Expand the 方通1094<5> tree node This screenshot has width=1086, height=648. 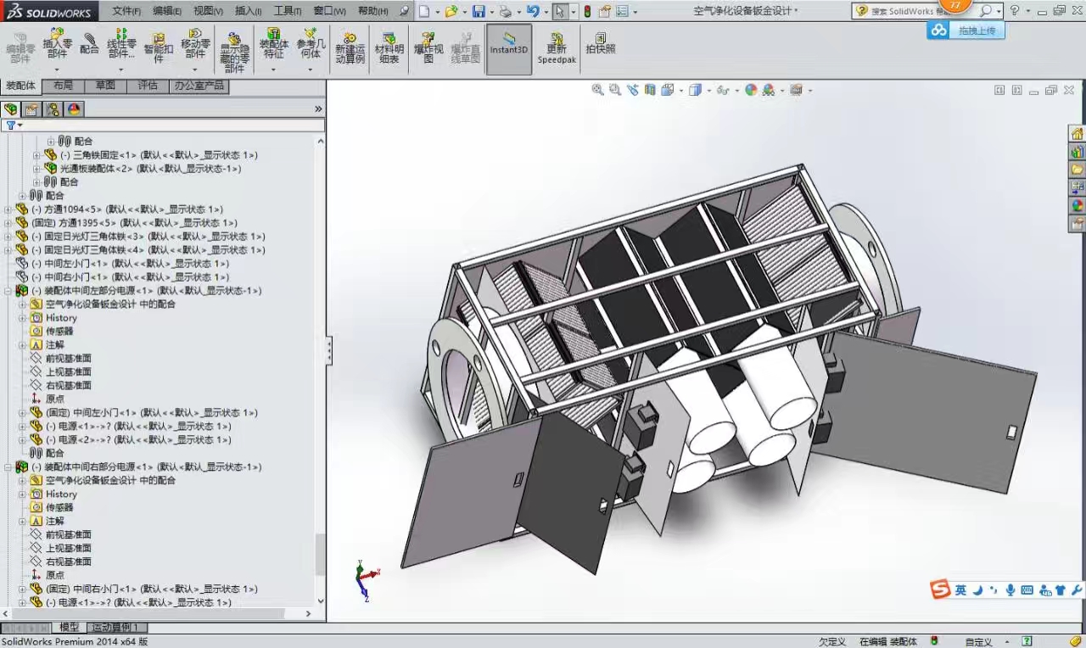coord(8,209)
